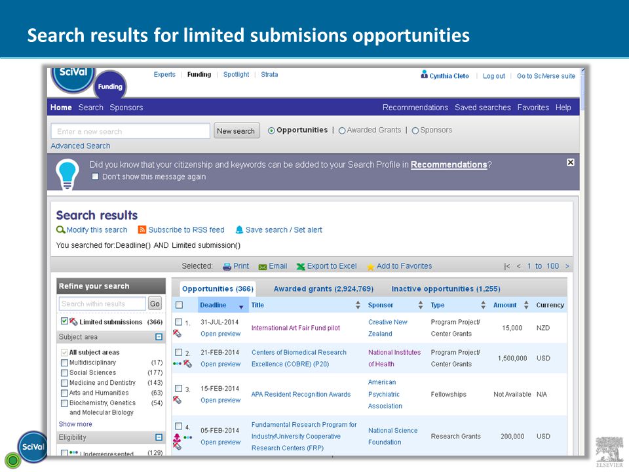The width and height of the screenshot is (629, 472).
Task: Click limited submission icon in row 3
Action: point(177,400)
